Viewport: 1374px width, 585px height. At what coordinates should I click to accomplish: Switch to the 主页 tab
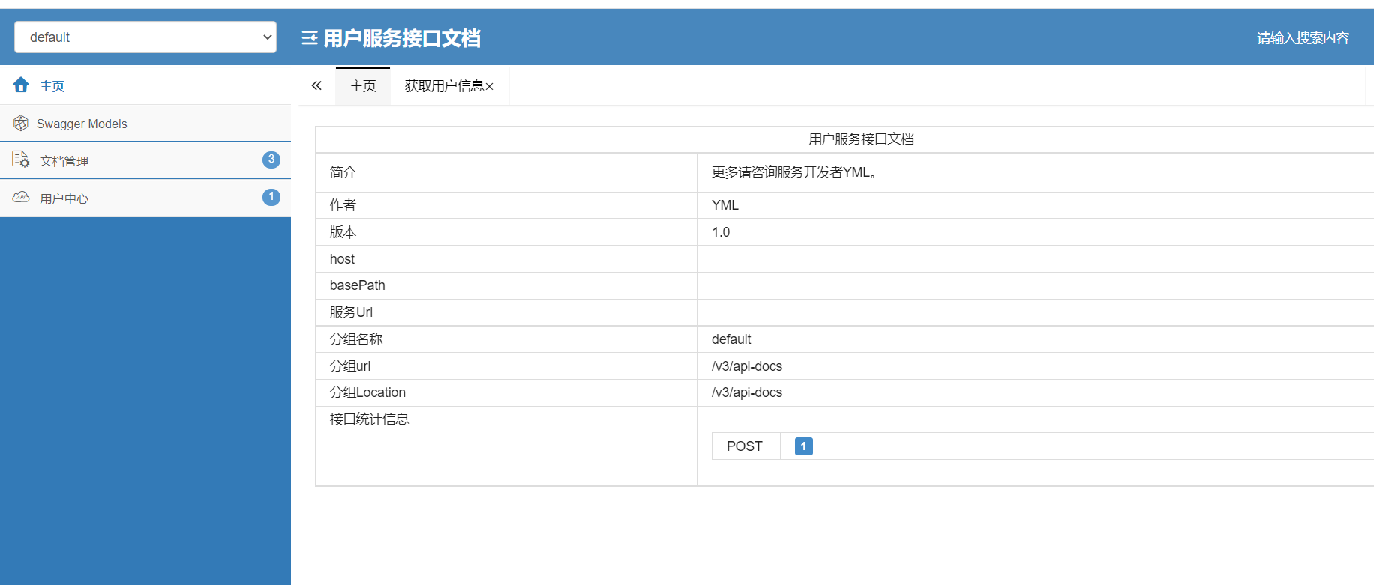(x=363, y=86)
